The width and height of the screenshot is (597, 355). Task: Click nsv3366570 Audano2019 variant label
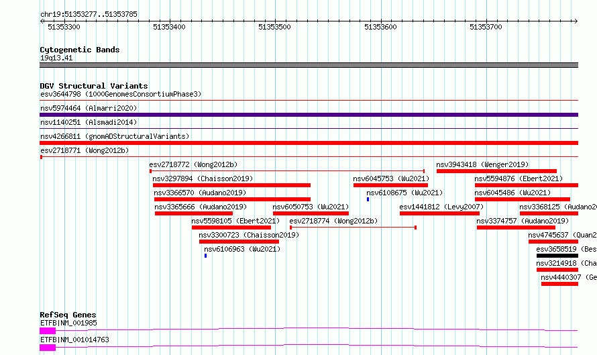point(200,193)
